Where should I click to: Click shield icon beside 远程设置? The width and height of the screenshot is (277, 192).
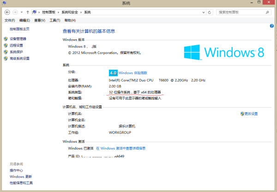[6, 45]
